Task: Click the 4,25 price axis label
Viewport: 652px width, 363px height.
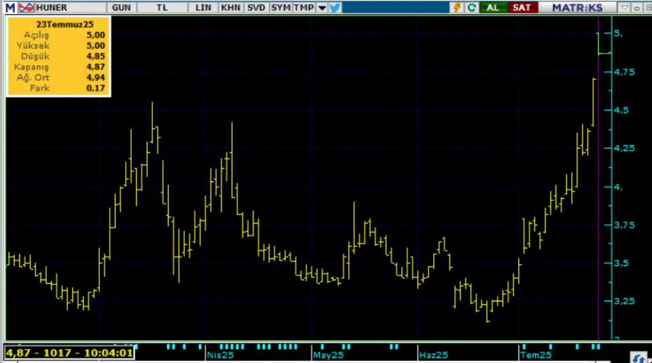Action: [x=625, y=148]
